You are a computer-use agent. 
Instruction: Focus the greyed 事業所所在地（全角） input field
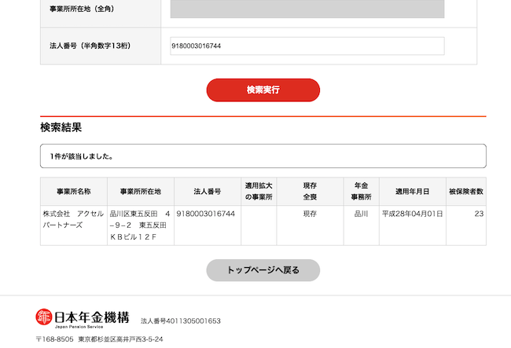(x=307, y=9)
